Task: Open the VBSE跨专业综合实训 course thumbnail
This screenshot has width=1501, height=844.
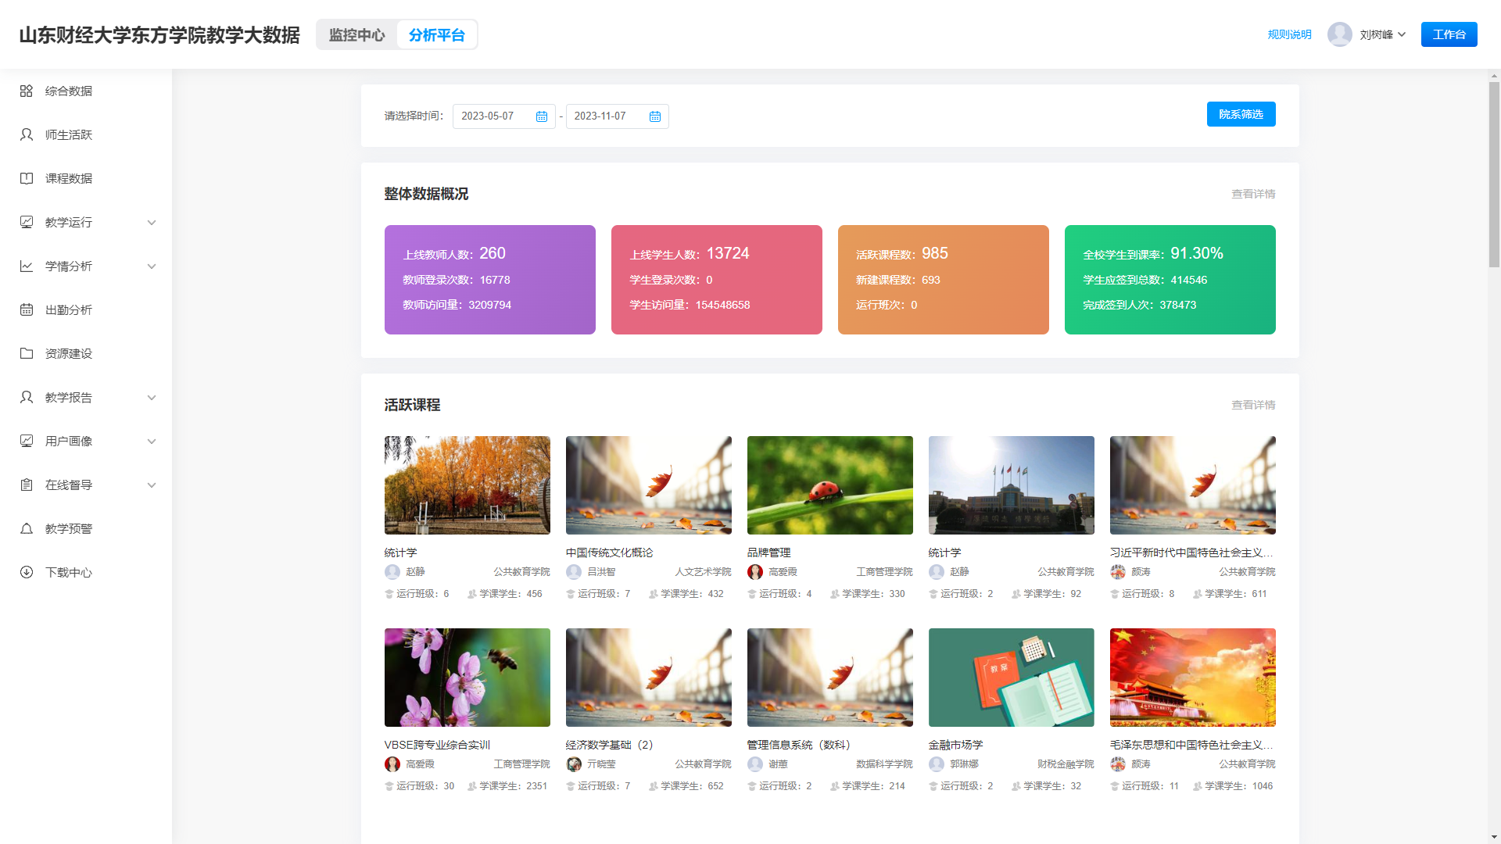Action: (x=467, y=678)
